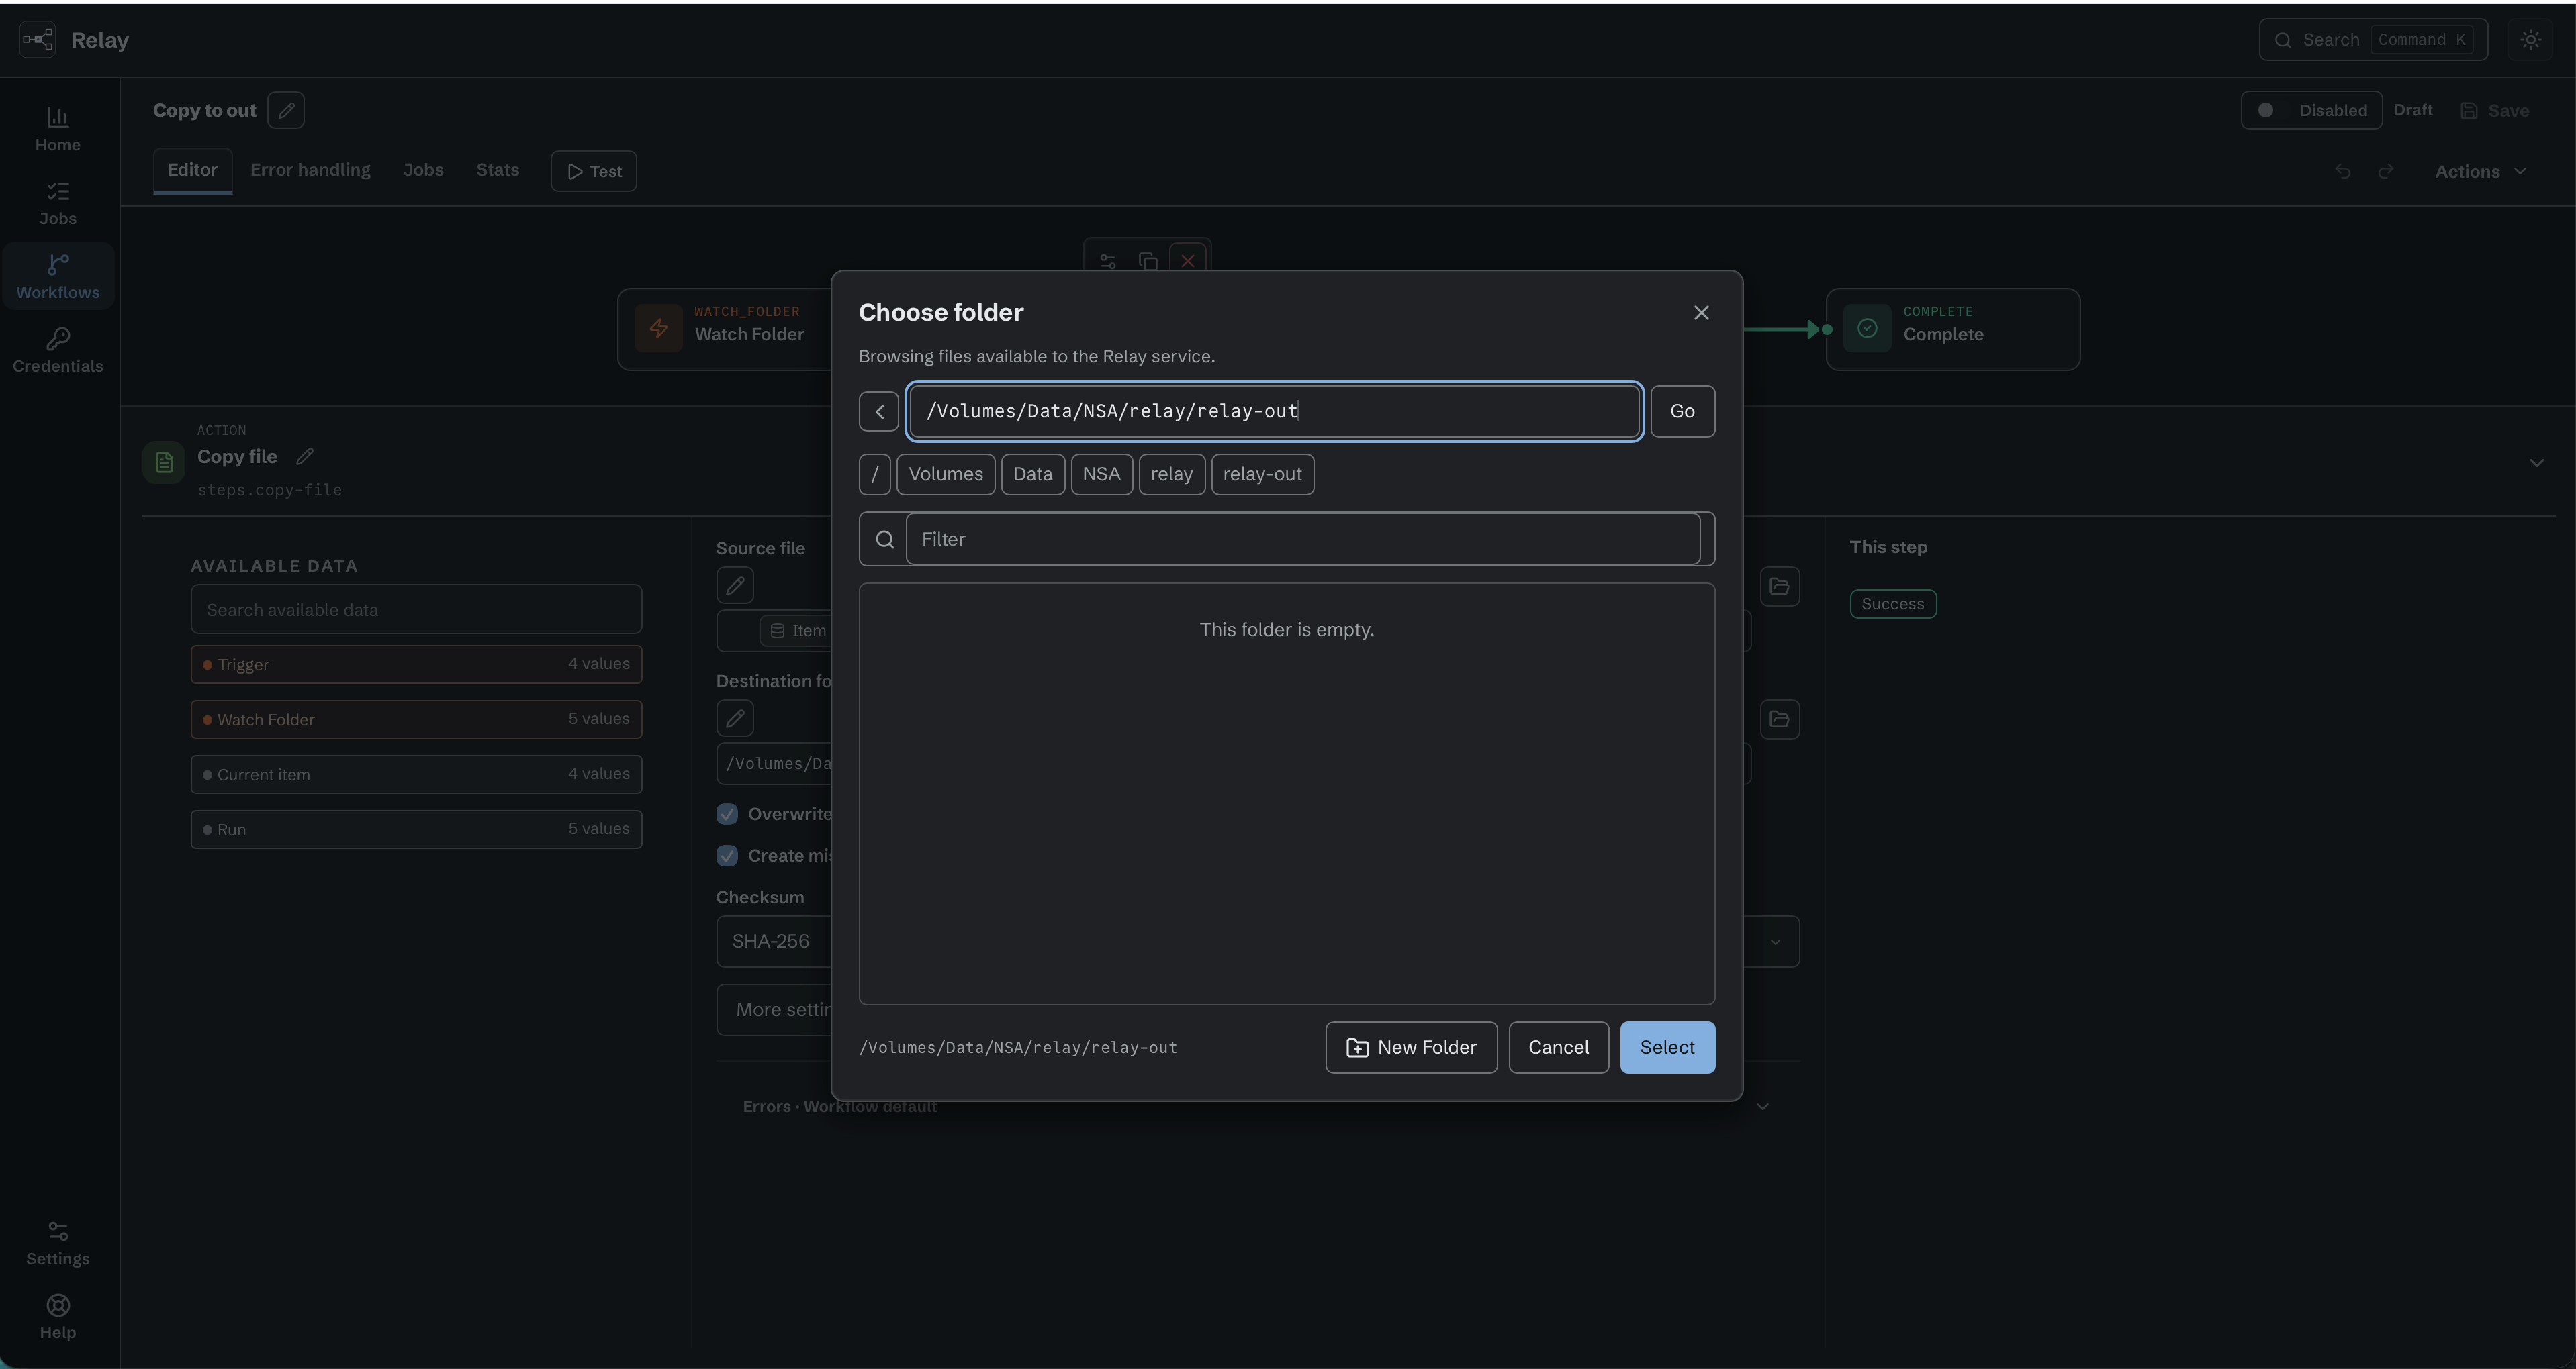Open Credentials in the sidebar
Screen dimensions: 2576x1369
[x=58, y=351]
